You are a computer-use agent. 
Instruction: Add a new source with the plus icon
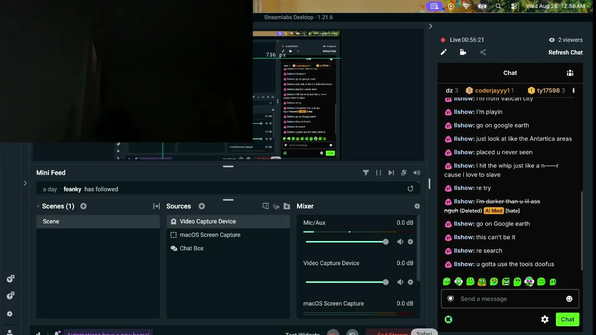[202, 206]
